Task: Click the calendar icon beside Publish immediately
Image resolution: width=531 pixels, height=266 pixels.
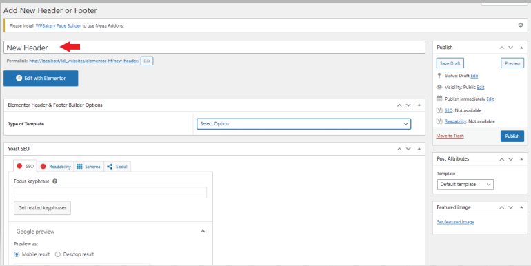Action: pyautogui.click(x=439, y=99)
